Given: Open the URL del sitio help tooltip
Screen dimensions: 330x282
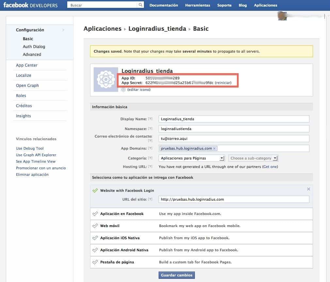Looking at the screenshot, I should coord(150,199).
